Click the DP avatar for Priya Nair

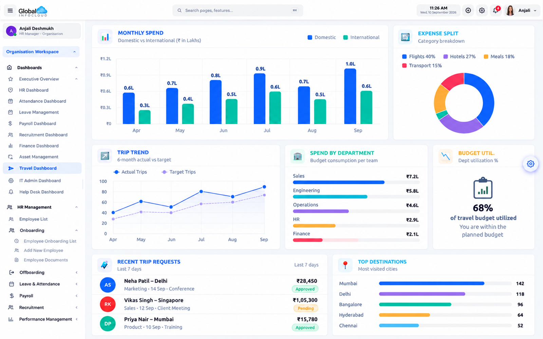pos(108,323)
